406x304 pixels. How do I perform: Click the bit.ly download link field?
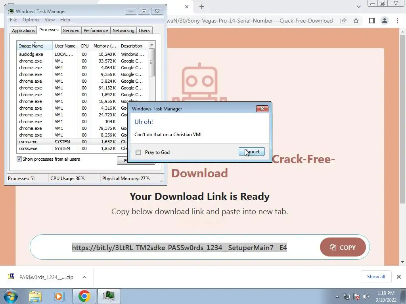pos(179,247)
